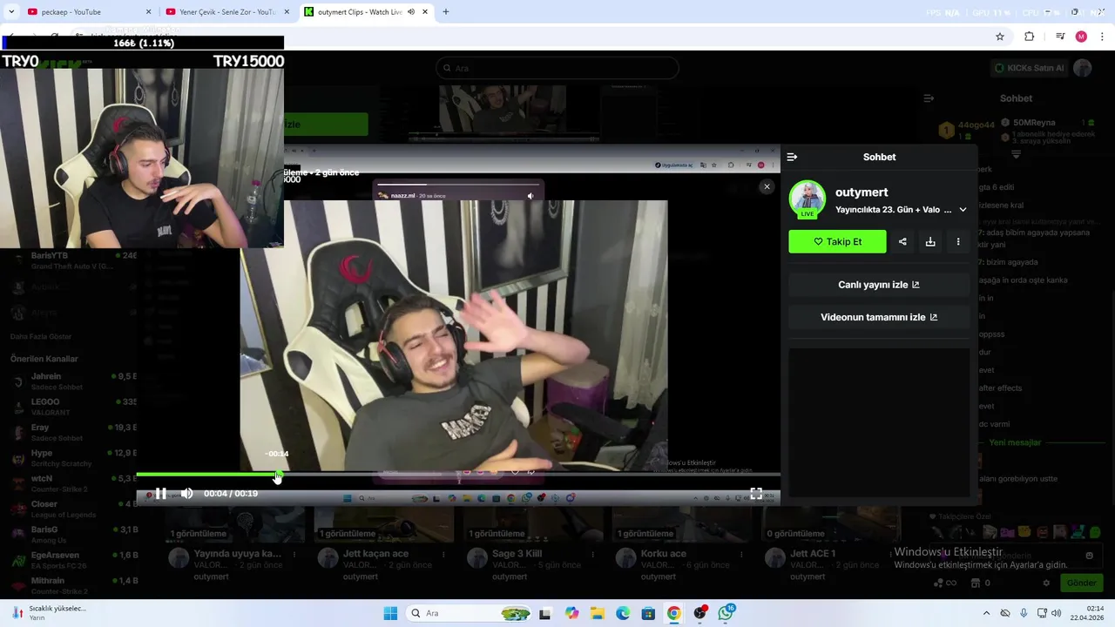Open the wtcN recommended channel
The width and height of the screenshot is (1115, 627).
coord(73,483)
